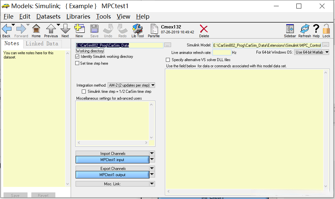Click the Next down-arrow icon
Viewport: 335px width, 199px height.
(x=65, y=29)
